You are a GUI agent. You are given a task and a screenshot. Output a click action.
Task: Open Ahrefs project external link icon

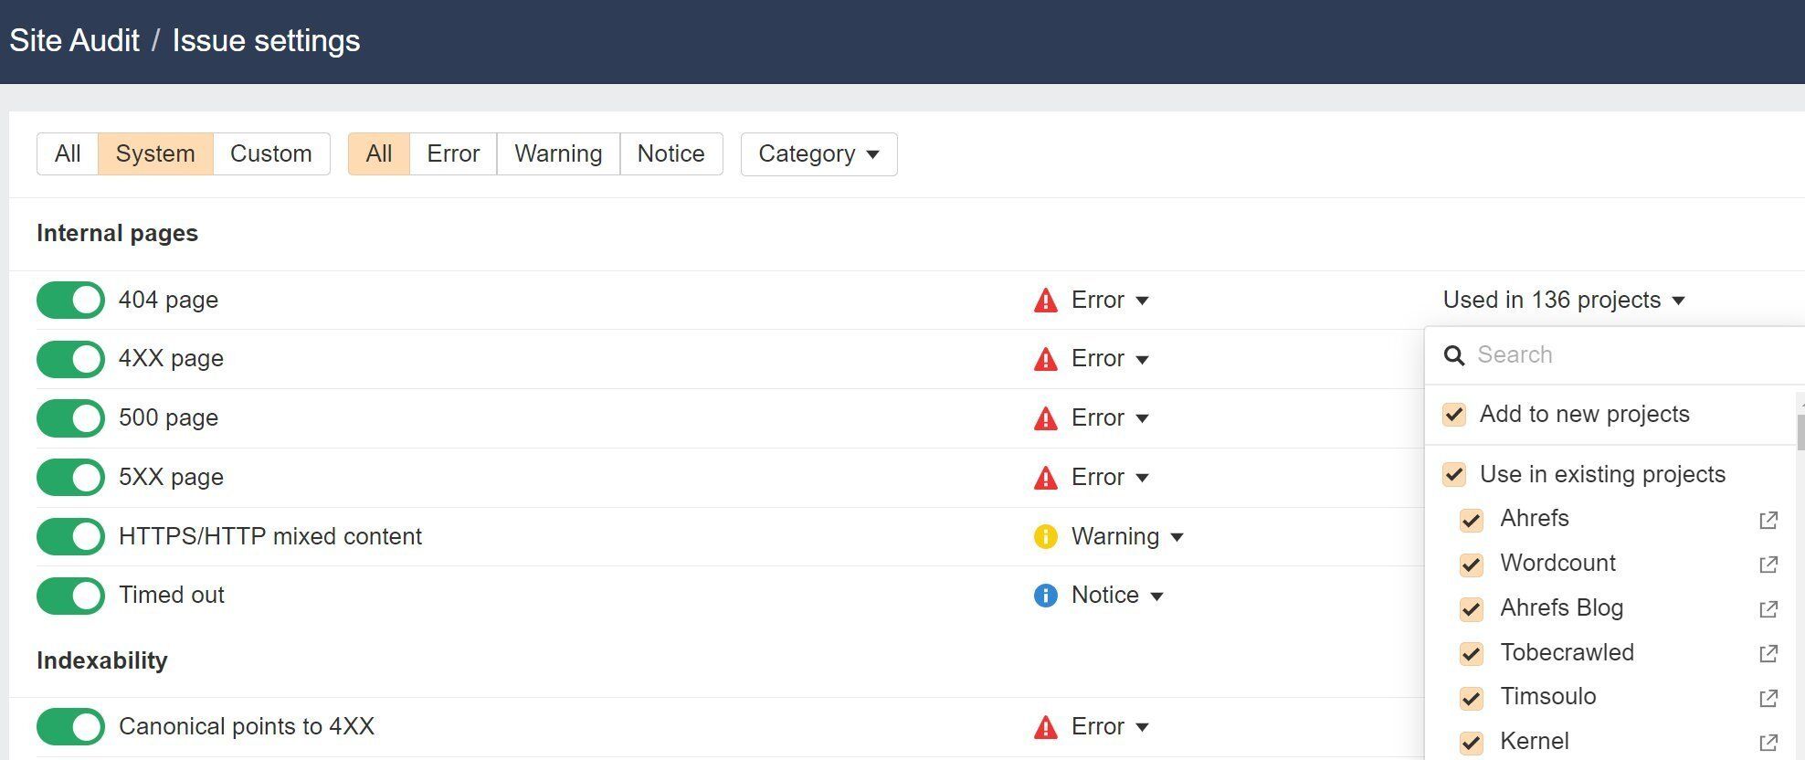pyautogui.click(x=1768, y=520)
